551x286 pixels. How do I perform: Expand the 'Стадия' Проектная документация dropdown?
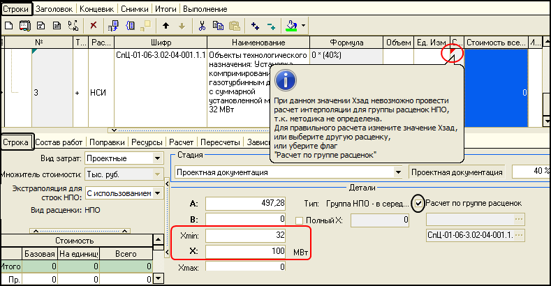click(398, 172)
